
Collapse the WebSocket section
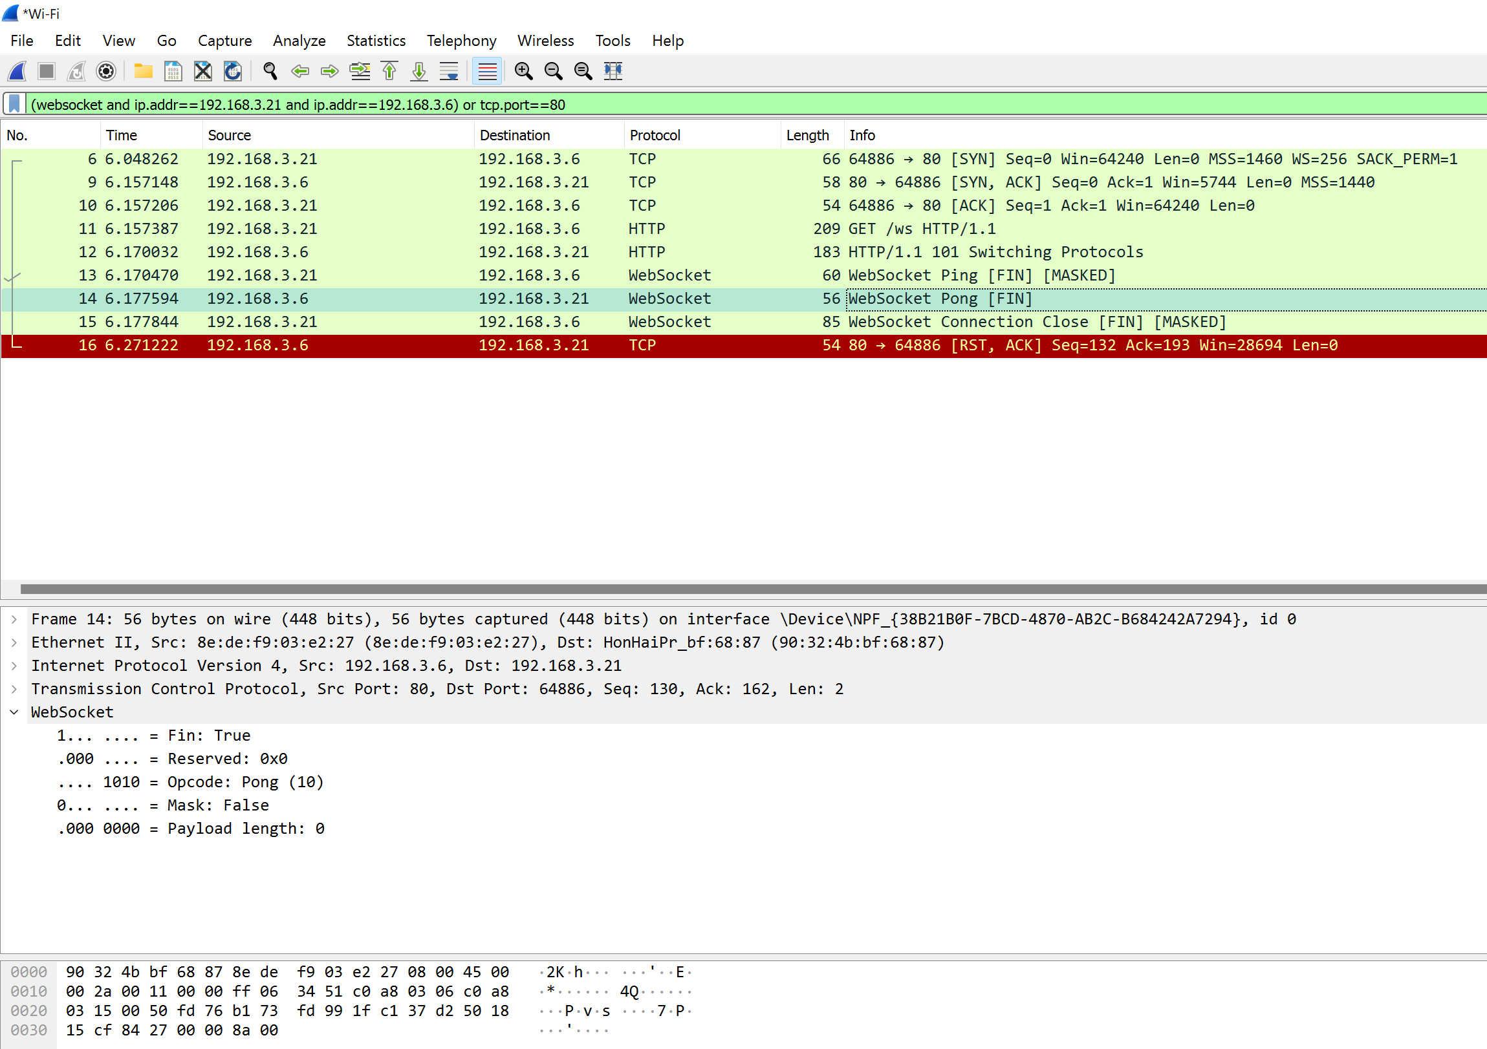(14, 712)
